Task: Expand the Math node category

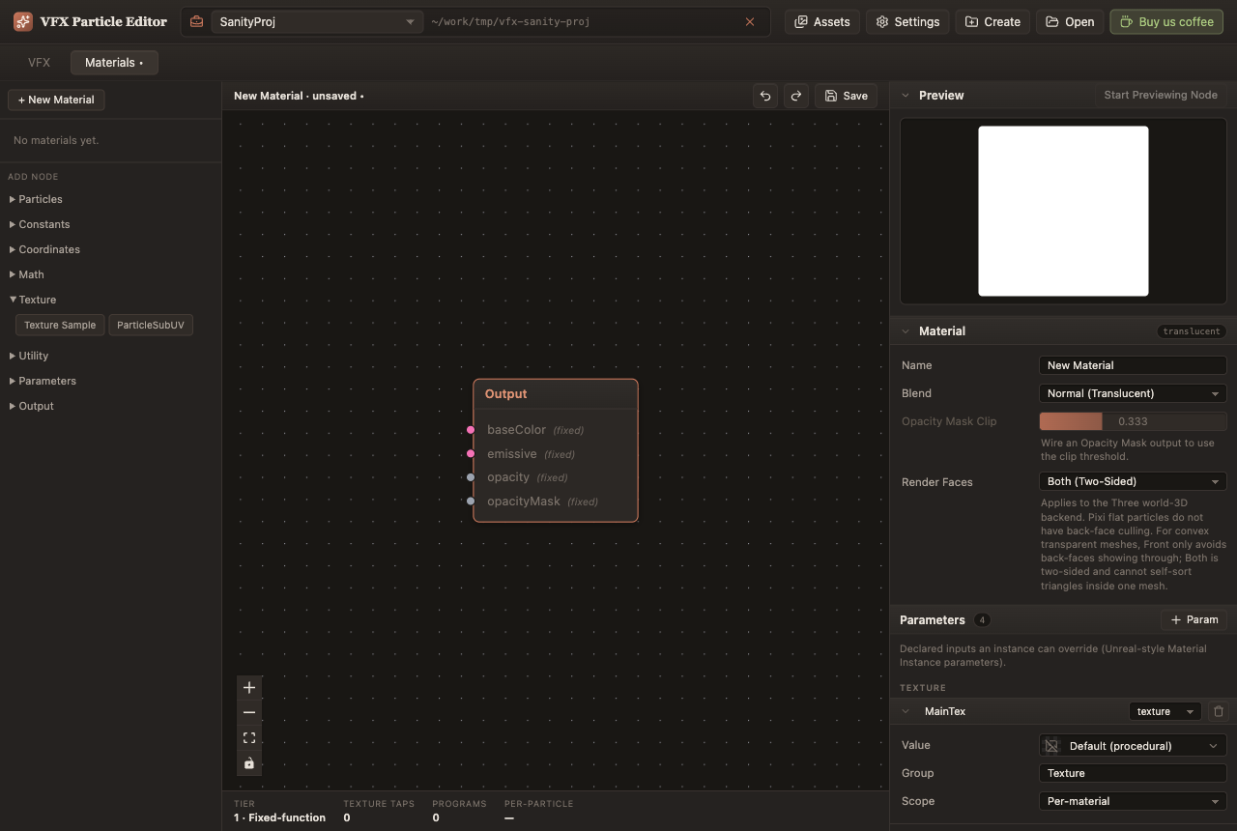Action: pyautogui.click(x=27, y=274)
